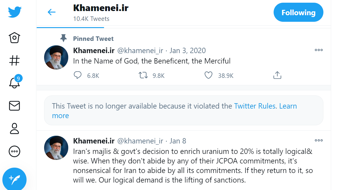Open the share menu on the pinned tweet
This screenshot has height=190, width=338.
coord(277,75)
